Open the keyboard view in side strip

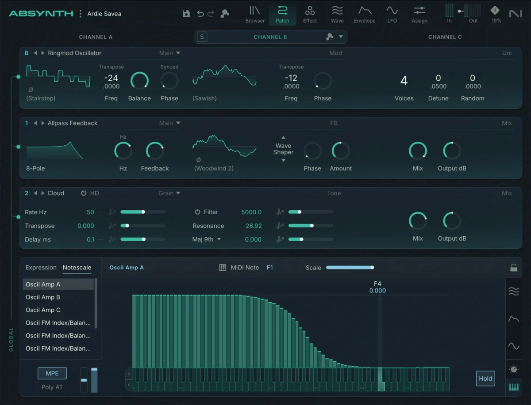(x=514, y=387)
